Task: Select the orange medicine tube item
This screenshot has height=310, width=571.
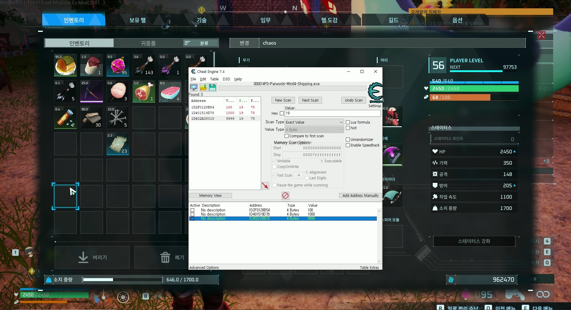Action: 65,118
